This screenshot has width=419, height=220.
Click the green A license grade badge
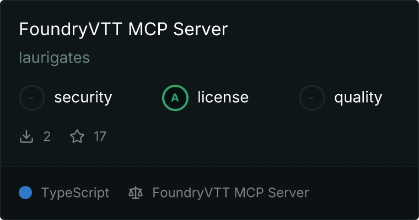click(175, 98)
